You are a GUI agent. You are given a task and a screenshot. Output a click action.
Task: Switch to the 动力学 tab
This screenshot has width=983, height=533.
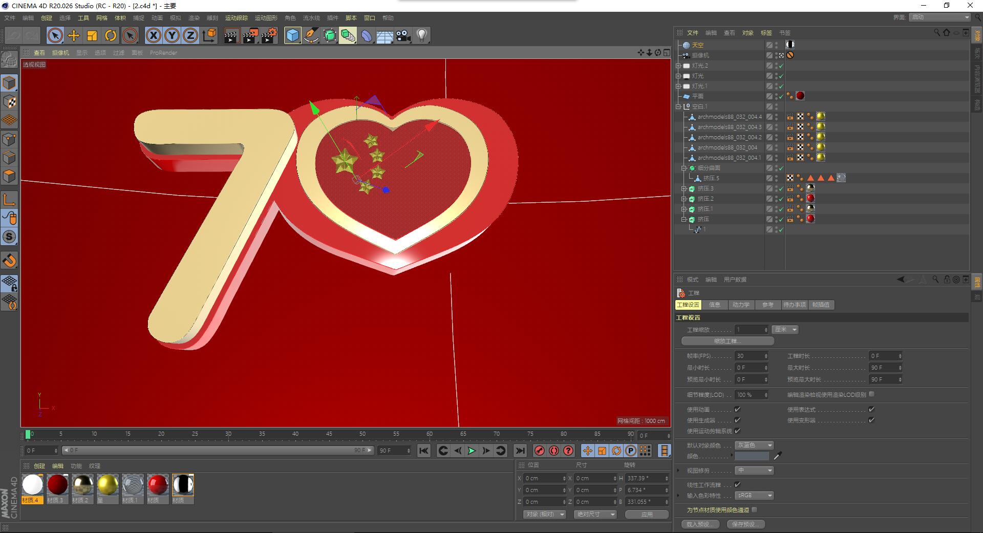click(x=741, y=305)
